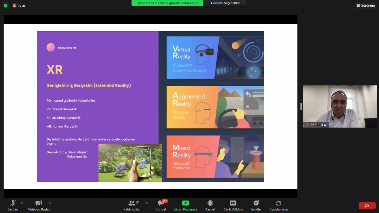Enable Canlı Döküm live captions

pyautogui.click(x=233, y=205)
